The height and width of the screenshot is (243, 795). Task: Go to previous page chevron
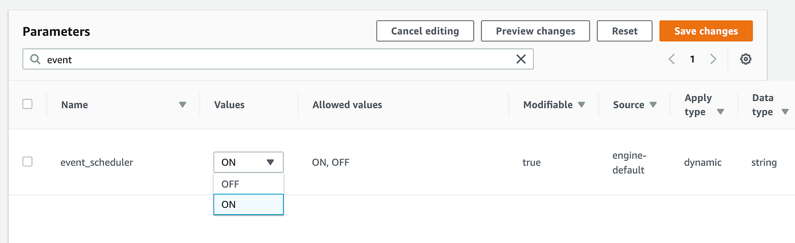coord(672,59)
